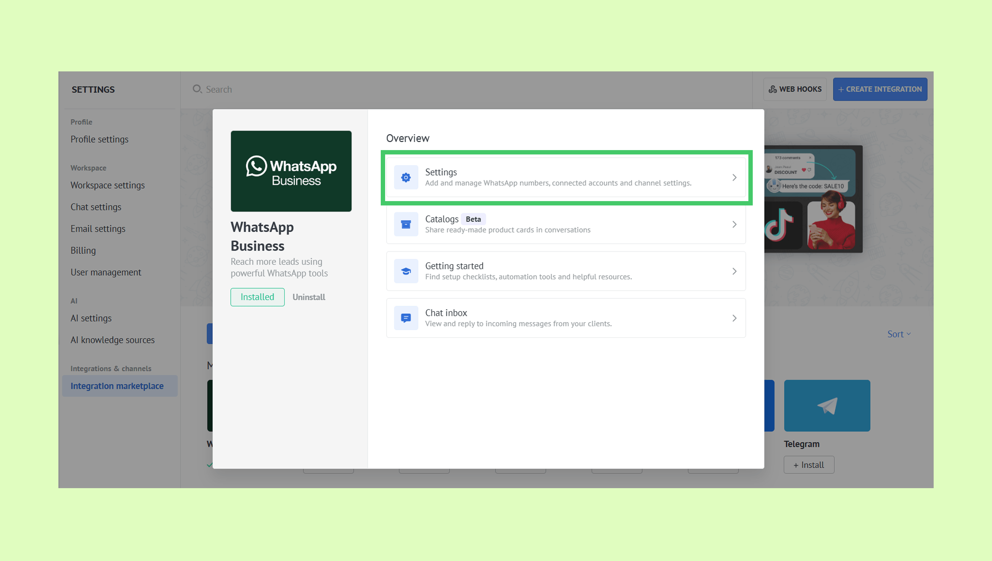This screenshot has height=561, width=992.
Task: Open Workspace settings in sidebar
Action: [x=108, y=185]
